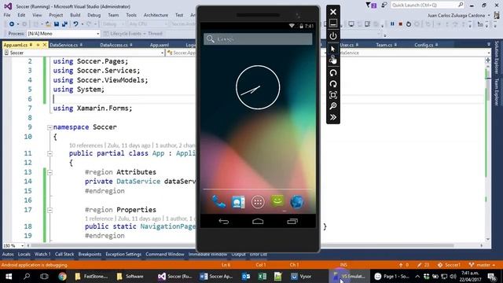Power off the emulator device
This screenshot has width=503, height=283.
click(x=333, y=36)
